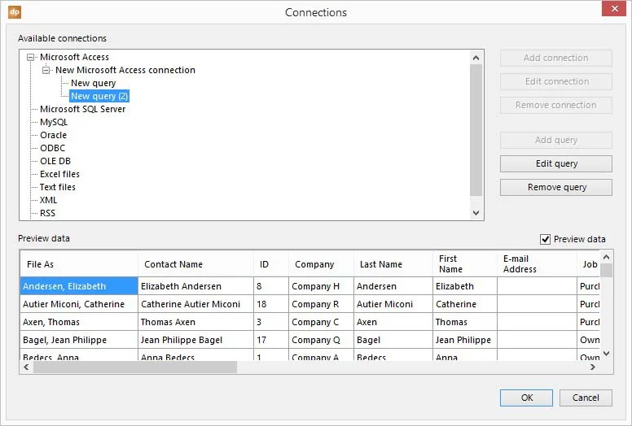
Task: Select OLE DB connection type
Action: click(x=55, y=161)
